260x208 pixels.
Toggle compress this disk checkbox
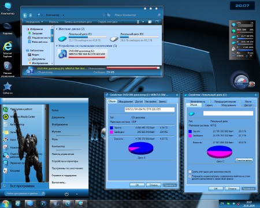[190, 172]
